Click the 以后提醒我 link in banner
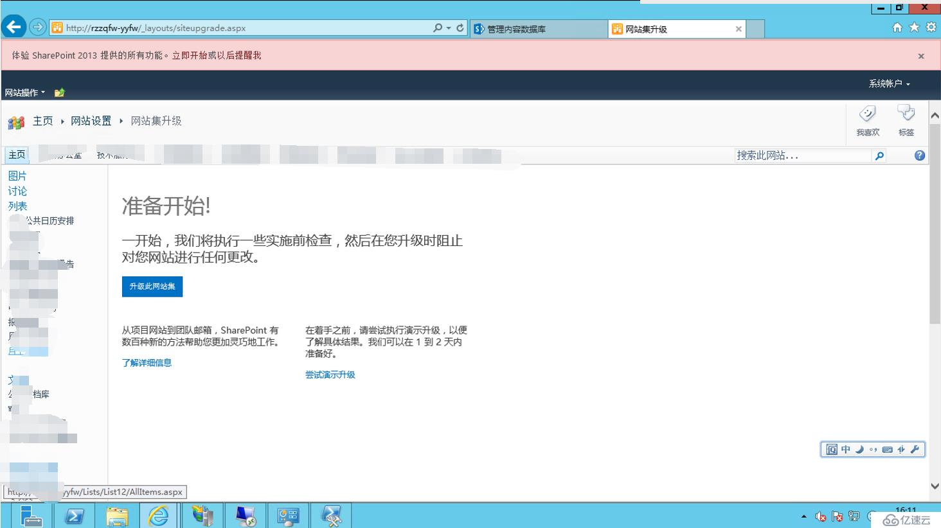941x528 pixels. [x=239, y=55]
